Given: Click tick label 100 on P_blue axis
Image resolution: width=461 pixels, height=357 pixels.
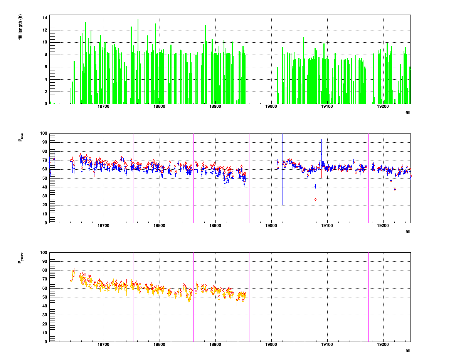Looking at the screenshot, I should pyautogui.click(x=44, y=133).
